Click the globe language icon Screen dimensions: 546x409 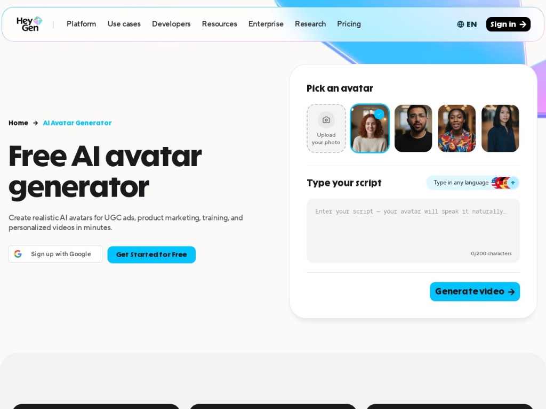pos(460,24)
